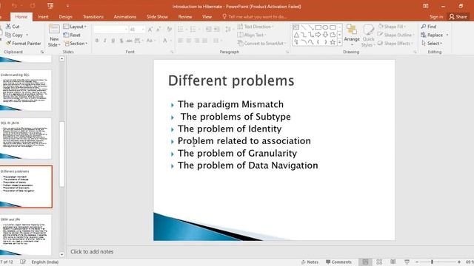The height and width of the screenshot is (266, 474).
Task: Select the Oval shape in gallery
Action: click(x=325, y=27)
